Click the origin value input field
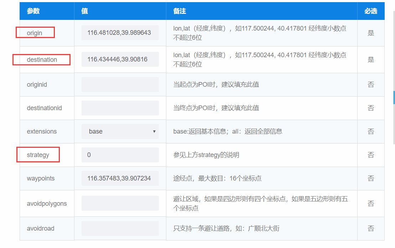The width and height of the screenshot is (395, 248). (x=120, y=33)
